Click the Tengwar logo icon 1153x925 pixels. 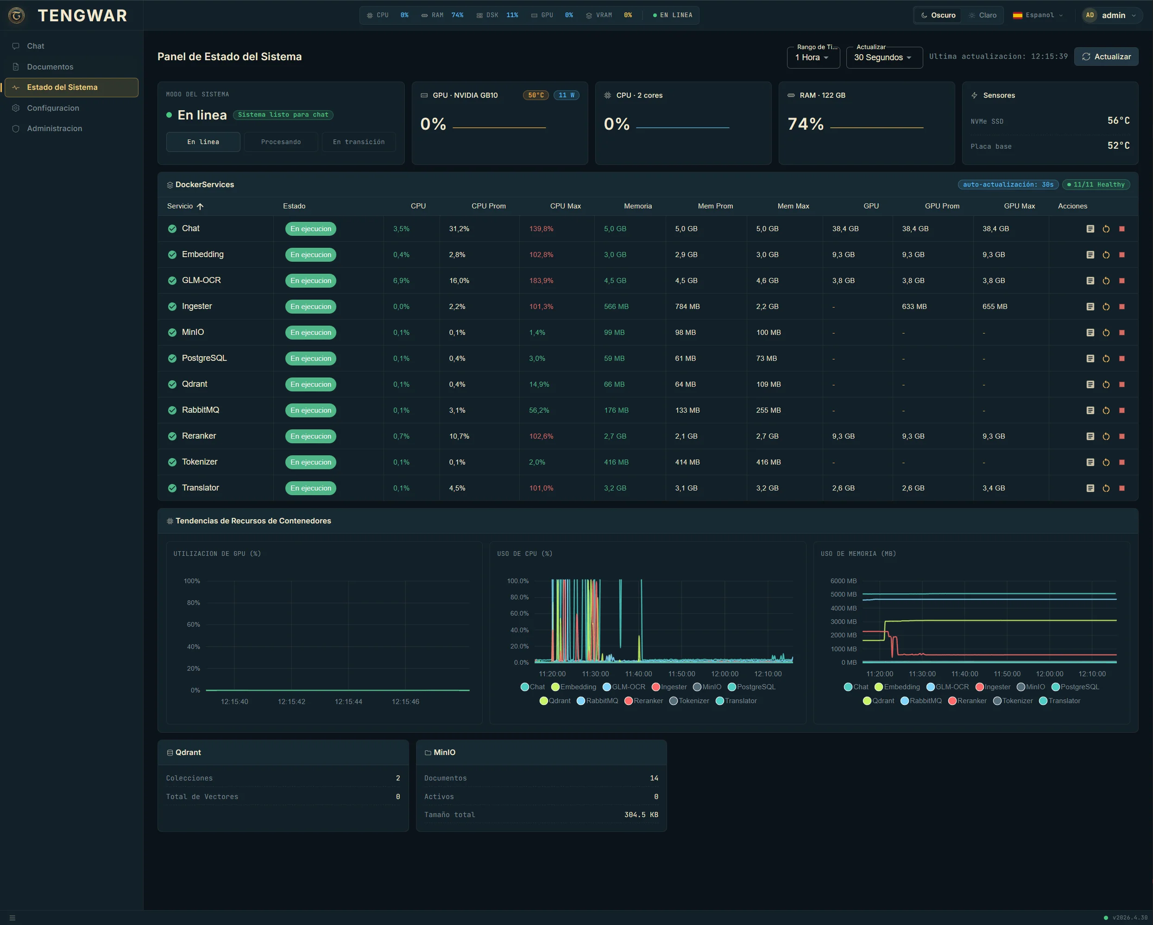pos(17,15)
